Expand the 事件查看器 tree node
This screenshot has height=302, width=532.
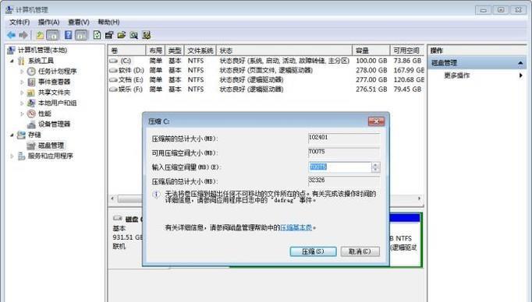click(x=22, y=82)
